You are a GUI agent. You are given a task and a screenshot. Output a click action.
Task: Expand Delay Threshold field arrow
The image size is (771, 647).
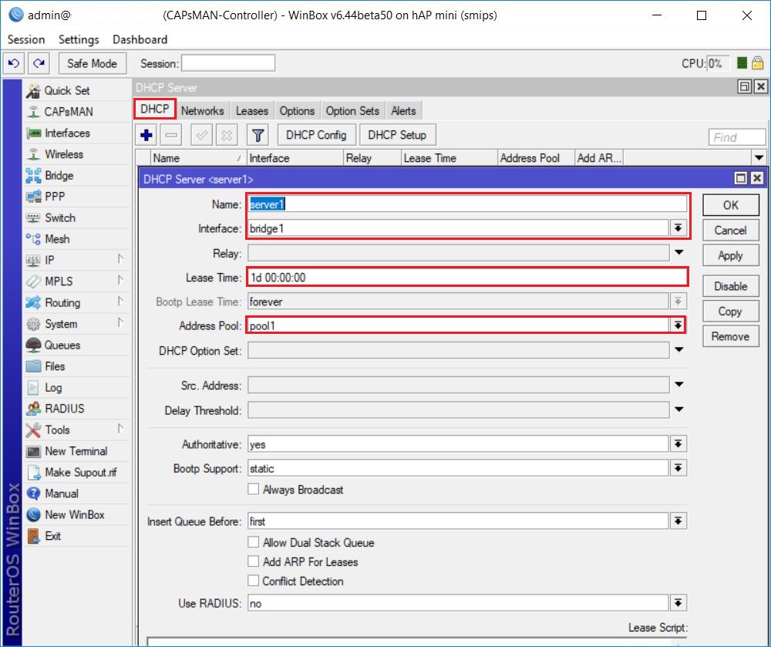(x=679, y=409)
